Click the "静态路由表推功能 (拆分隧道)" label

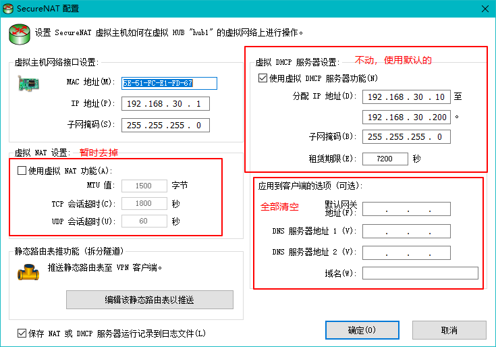pyautogui.click(x=70, y=251)
